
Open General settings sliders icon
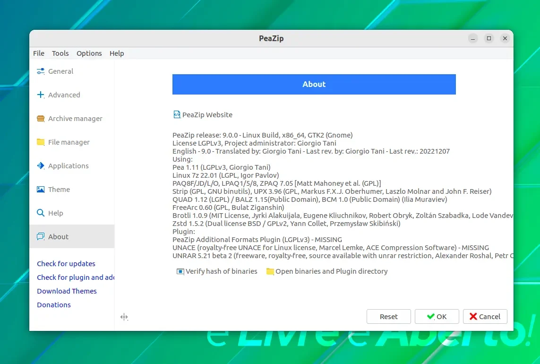tap(41, 71)
